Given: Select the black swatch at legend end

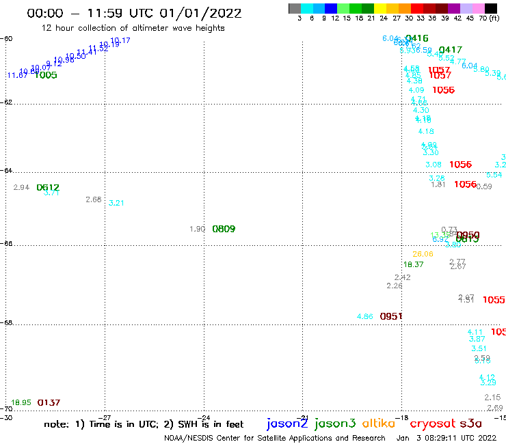Looking at the screenshot, I should click(491, 8).
